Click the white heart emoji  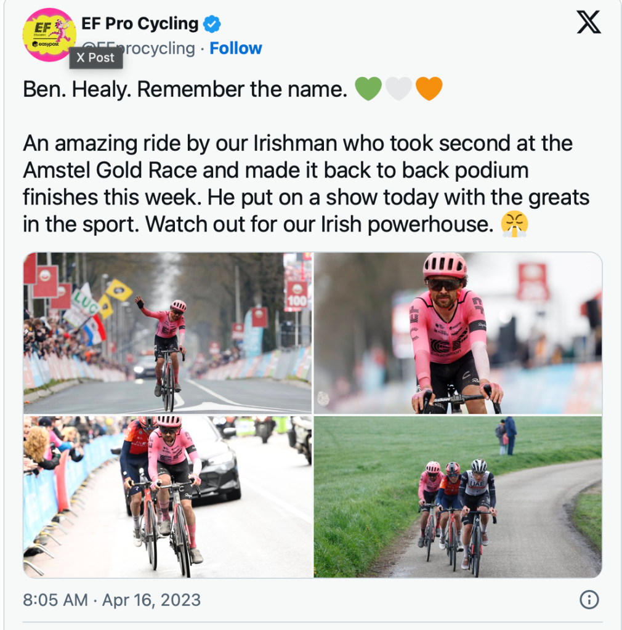(x=398, y=89)
